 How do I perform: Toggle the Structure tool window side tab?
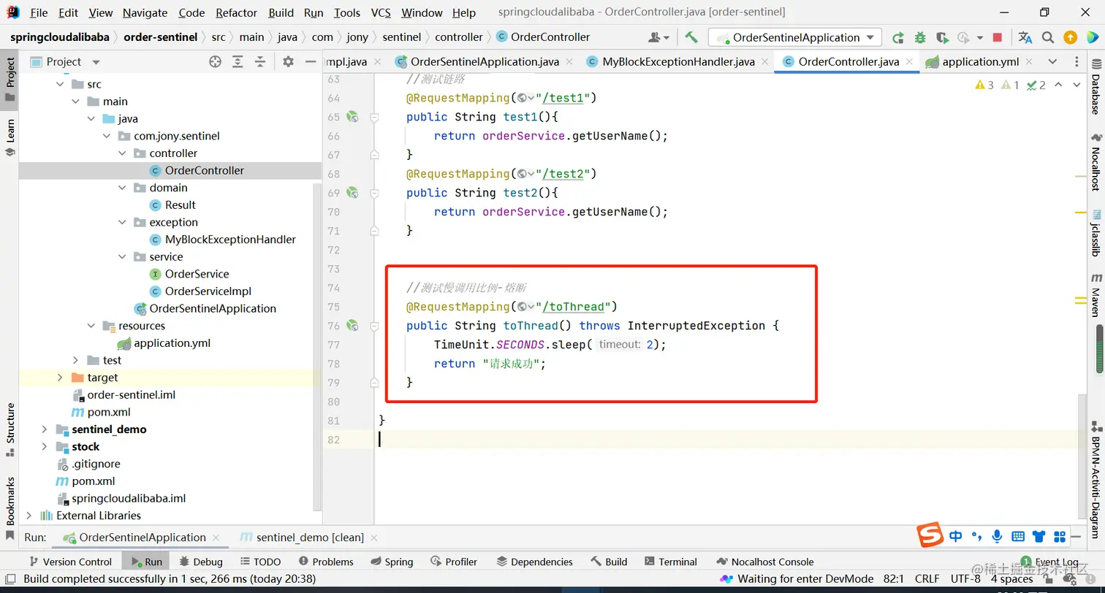10,429
